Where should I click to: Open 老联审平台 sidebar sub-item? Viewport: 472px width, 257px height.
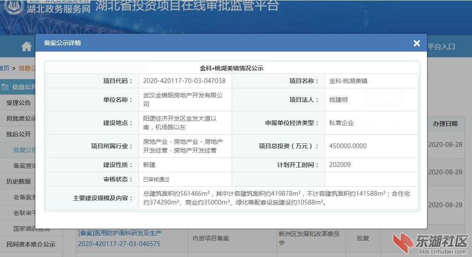coord(24,213)
